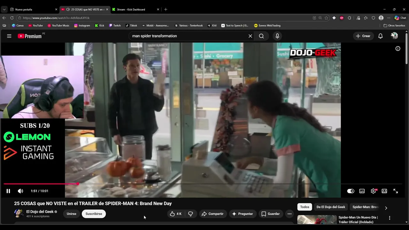Toggle autoplay switch in player

pyautogui.click(x=351, y=191)
